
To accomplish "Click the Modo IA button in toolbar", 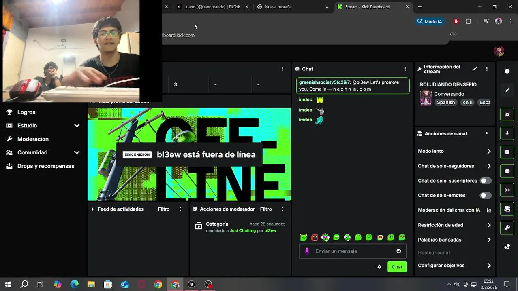I will (x=430, y=21).
